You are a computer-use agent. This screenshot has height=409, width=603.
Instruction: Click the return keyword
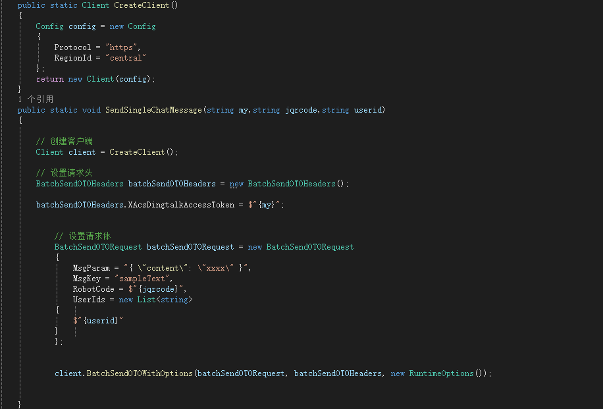pyautogui.click(x=50, y=79)
